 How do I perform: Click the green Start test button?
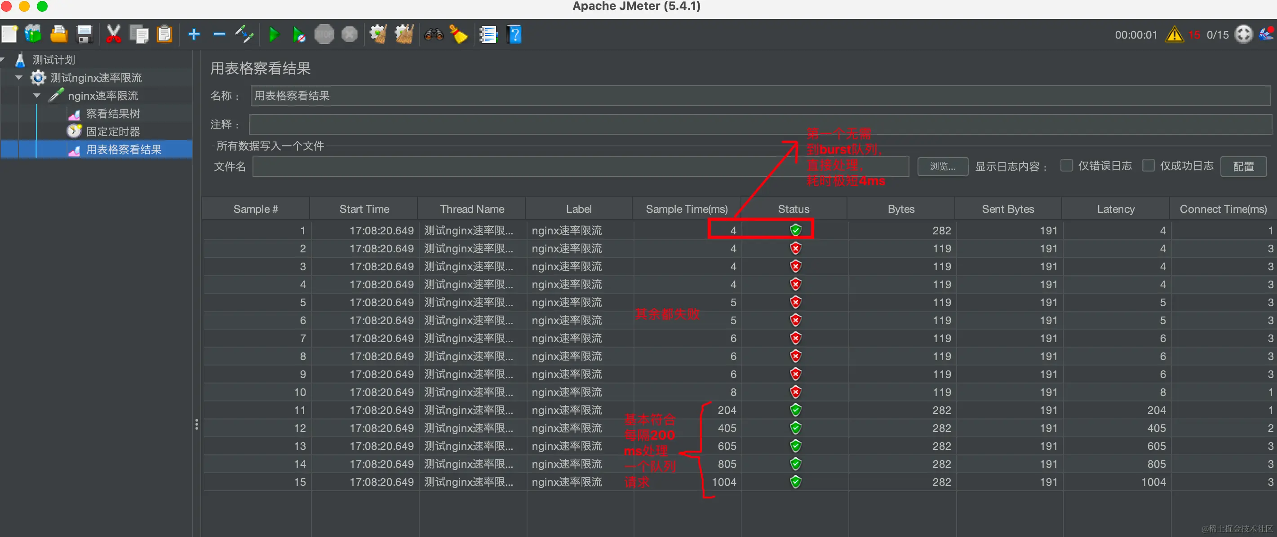(x=274, y=35)
